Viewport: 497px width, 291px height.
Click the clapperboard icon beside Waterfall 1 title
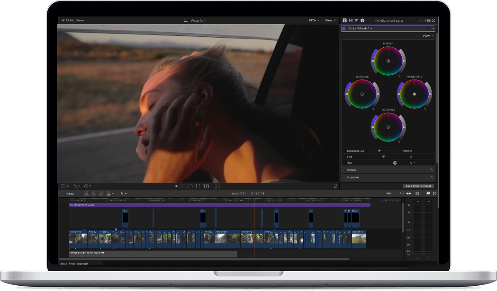(186, 20)
